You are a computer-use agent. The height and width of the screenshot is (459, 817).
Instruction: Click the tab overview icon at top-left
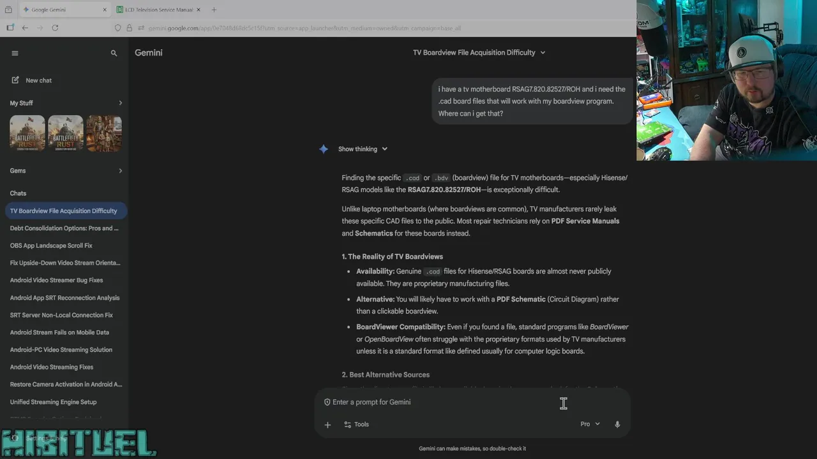tap(8, 10)
